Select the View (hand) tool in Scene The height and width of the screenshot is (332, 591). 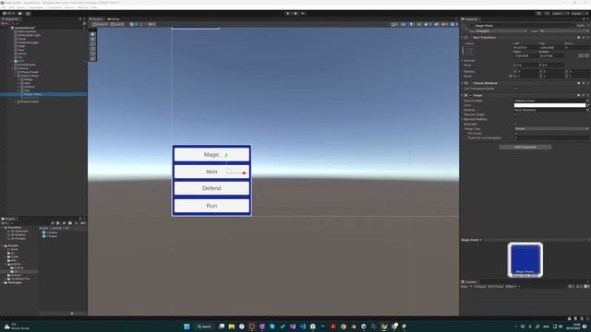click(92, 34)
